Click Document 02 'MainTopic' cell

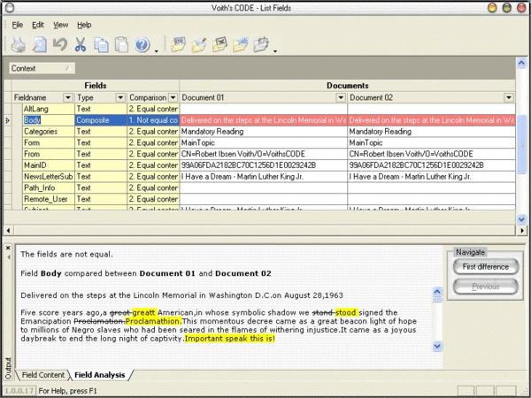coord(432,142)
